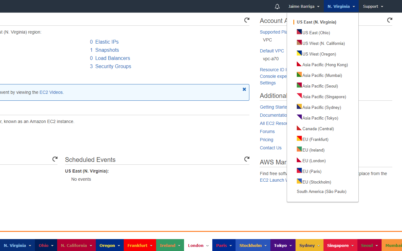Viewport: 402px width, 251px height.
Task: Select Asia Pacific (Tokyo) region text
Action: coord(320,118)
